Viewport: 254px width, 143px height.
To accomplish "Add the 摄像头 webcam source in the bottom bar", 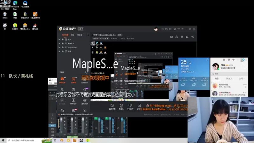I will pos(121,107).
